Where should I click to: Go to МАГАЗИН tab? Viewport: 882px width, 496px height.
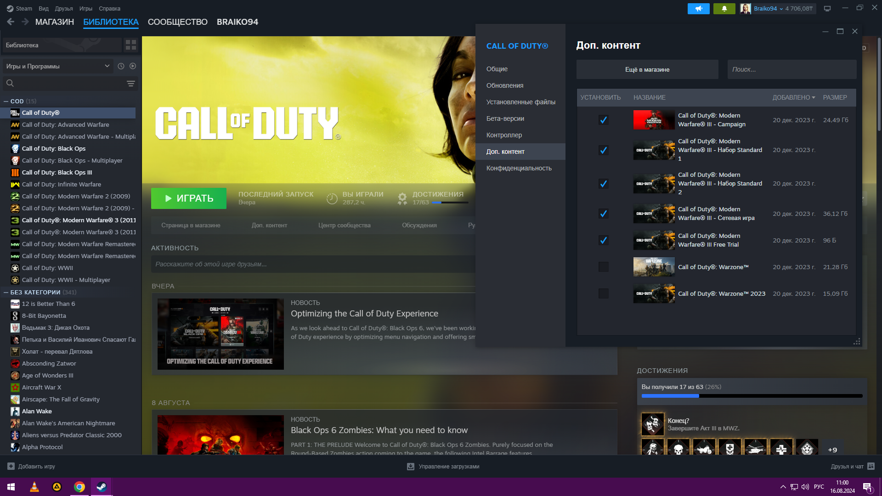(x=55, y=22)
